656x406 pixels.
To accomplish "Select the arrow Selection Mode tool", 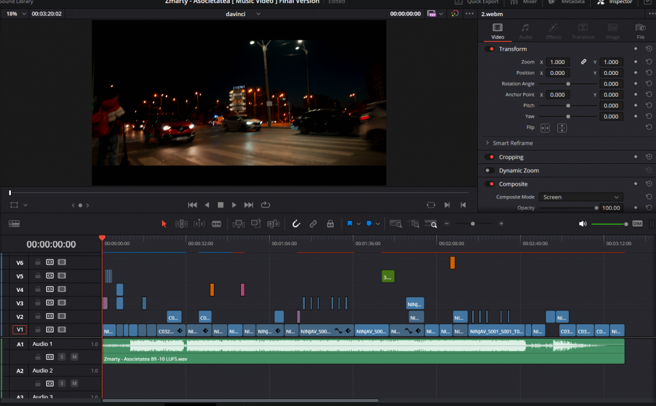I will [164, 223].
